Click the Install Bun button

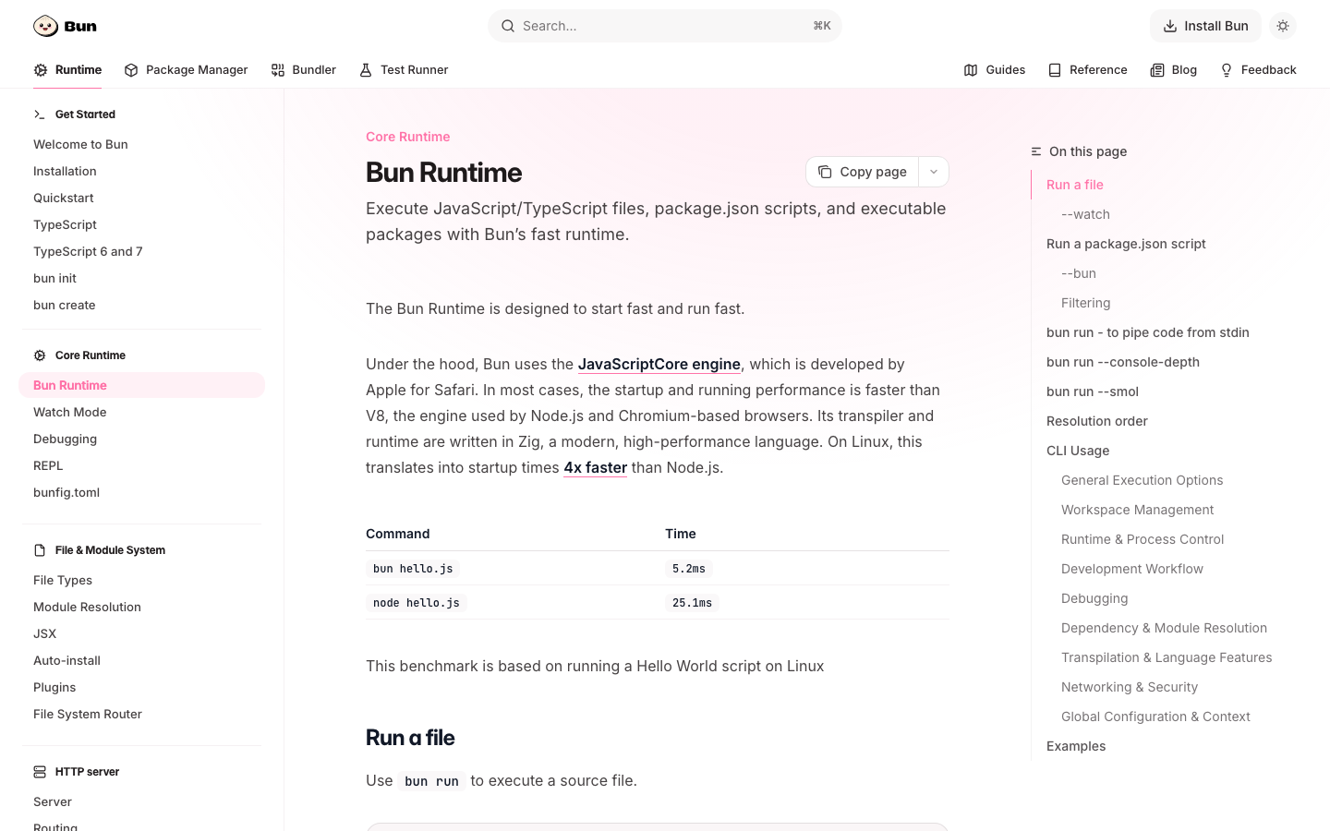click(1205, 26)
